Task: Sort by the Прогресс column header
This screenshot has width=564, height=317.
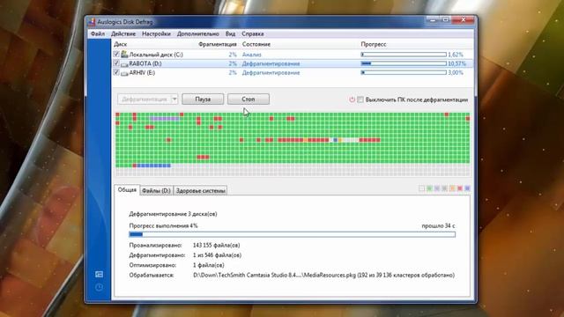Action: 374,44
